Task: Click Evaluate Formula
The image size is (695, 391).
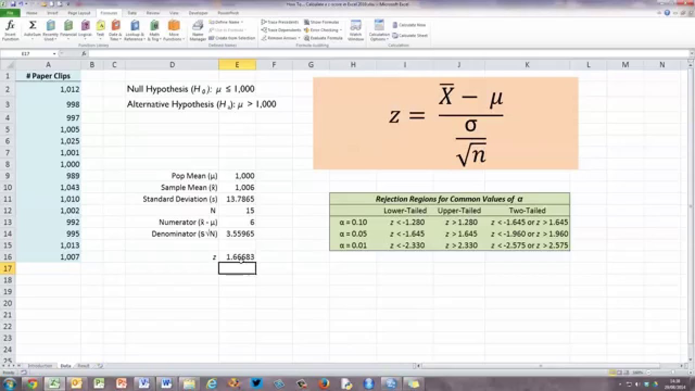Action: pyautogui.click(x=324, y=38)
